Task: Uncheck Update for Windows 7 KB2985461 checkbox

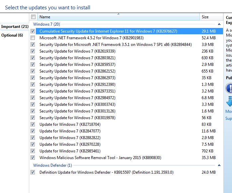Action: click(33, 151)
